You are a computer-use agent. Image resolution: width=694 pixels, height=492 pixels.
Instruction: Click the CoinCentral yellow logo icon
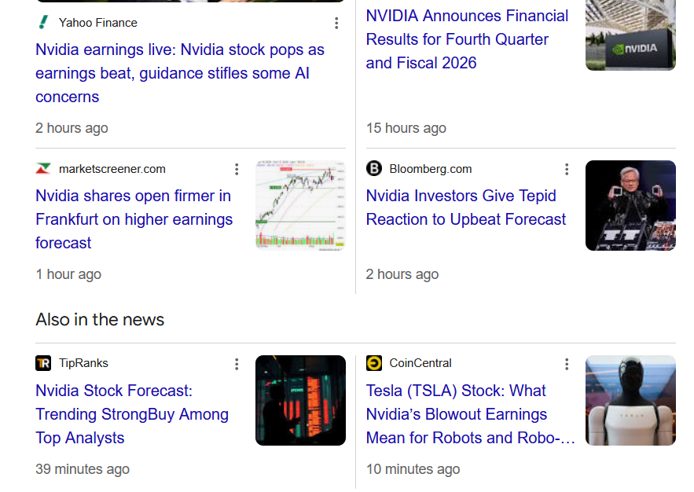(x=374, y=363)
